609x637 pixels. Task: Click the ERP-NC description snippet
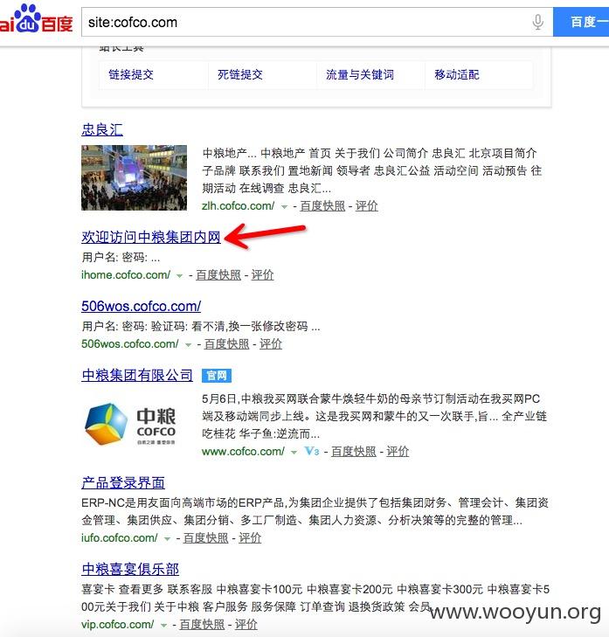tap(315, 511)
